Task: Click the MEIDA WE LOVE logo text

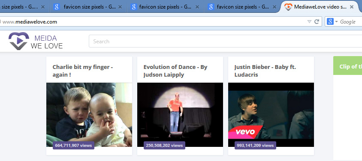Action: point(47,42)
